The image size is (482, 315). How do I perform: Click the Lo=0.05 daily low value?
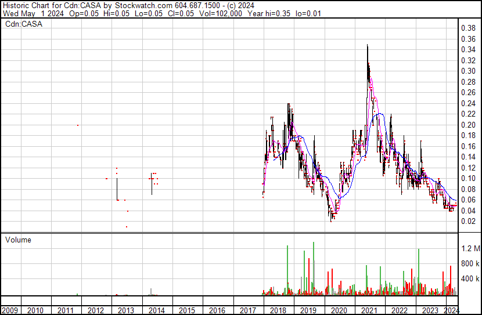(x=149, y=13)
